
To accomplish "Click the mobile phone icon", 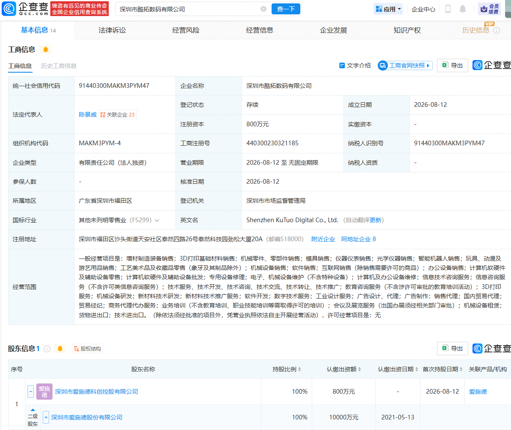I will [448, 9].
